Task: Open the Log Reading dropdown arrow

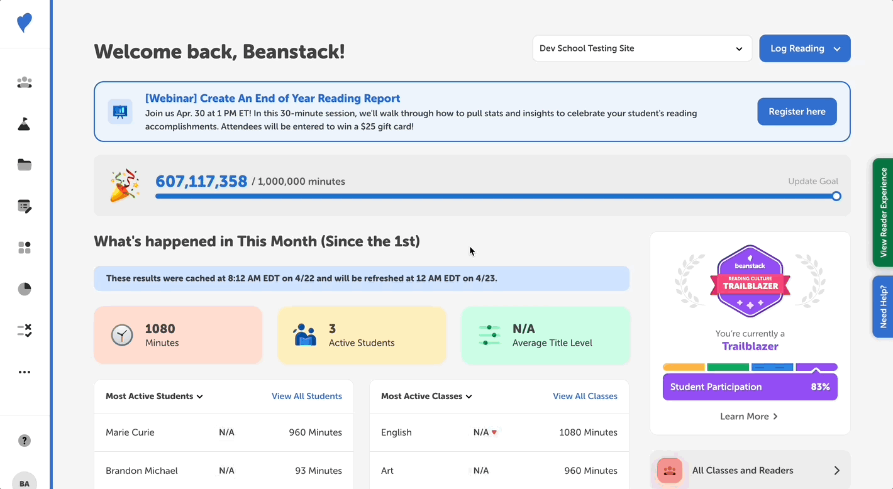Action: [x=836, y=48]
